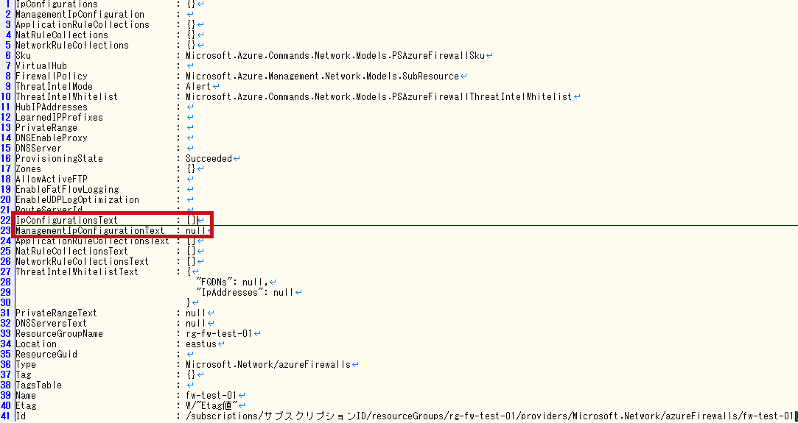Click line number 33 in the gutter

click(x=6, y=334)
